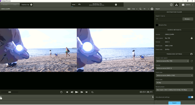Click the mark-in point on the timeline

(x=1, y=96)
